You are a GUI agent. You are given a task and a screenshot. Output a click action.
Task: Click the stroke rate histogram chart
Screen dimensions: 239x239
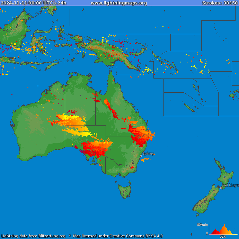click(223, 230)
